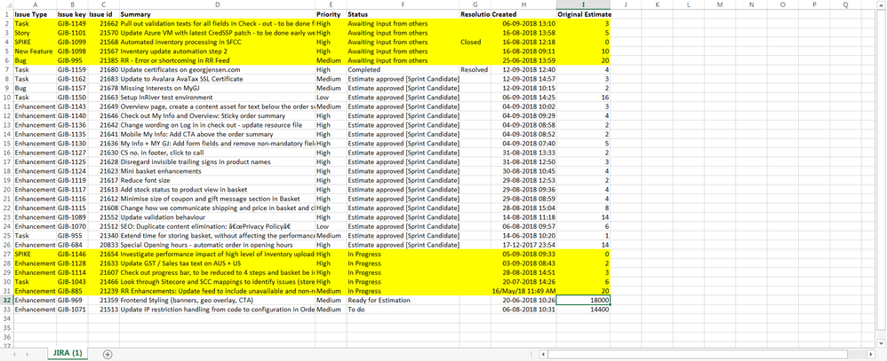Screen dimensions: 887x361
Task: Select In Progress status for GJB-1043
Action: coord(403,282)
